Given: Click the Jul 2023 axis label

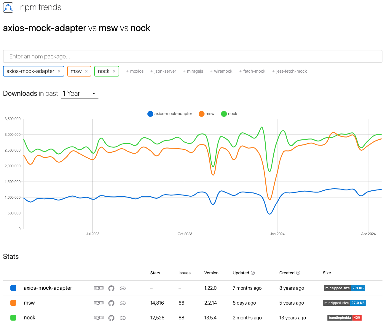Looking at the screenshot, I should [x=93, y=234].
